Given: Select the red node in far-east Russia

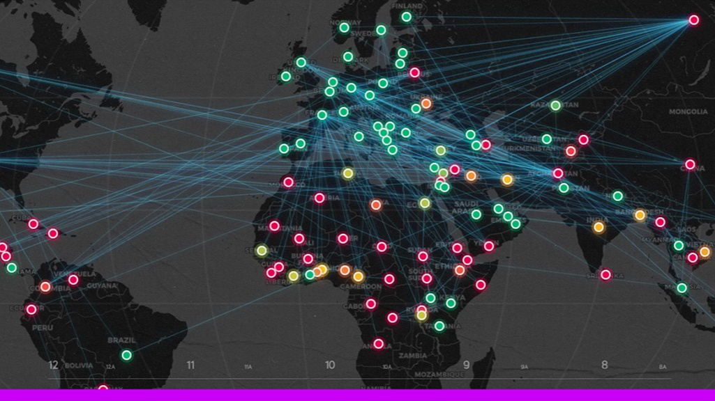Looking at the screenshot, I should click(693, 20).
